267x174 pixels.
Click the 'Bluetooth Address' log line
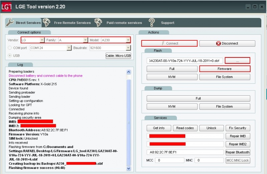[38, 130]
